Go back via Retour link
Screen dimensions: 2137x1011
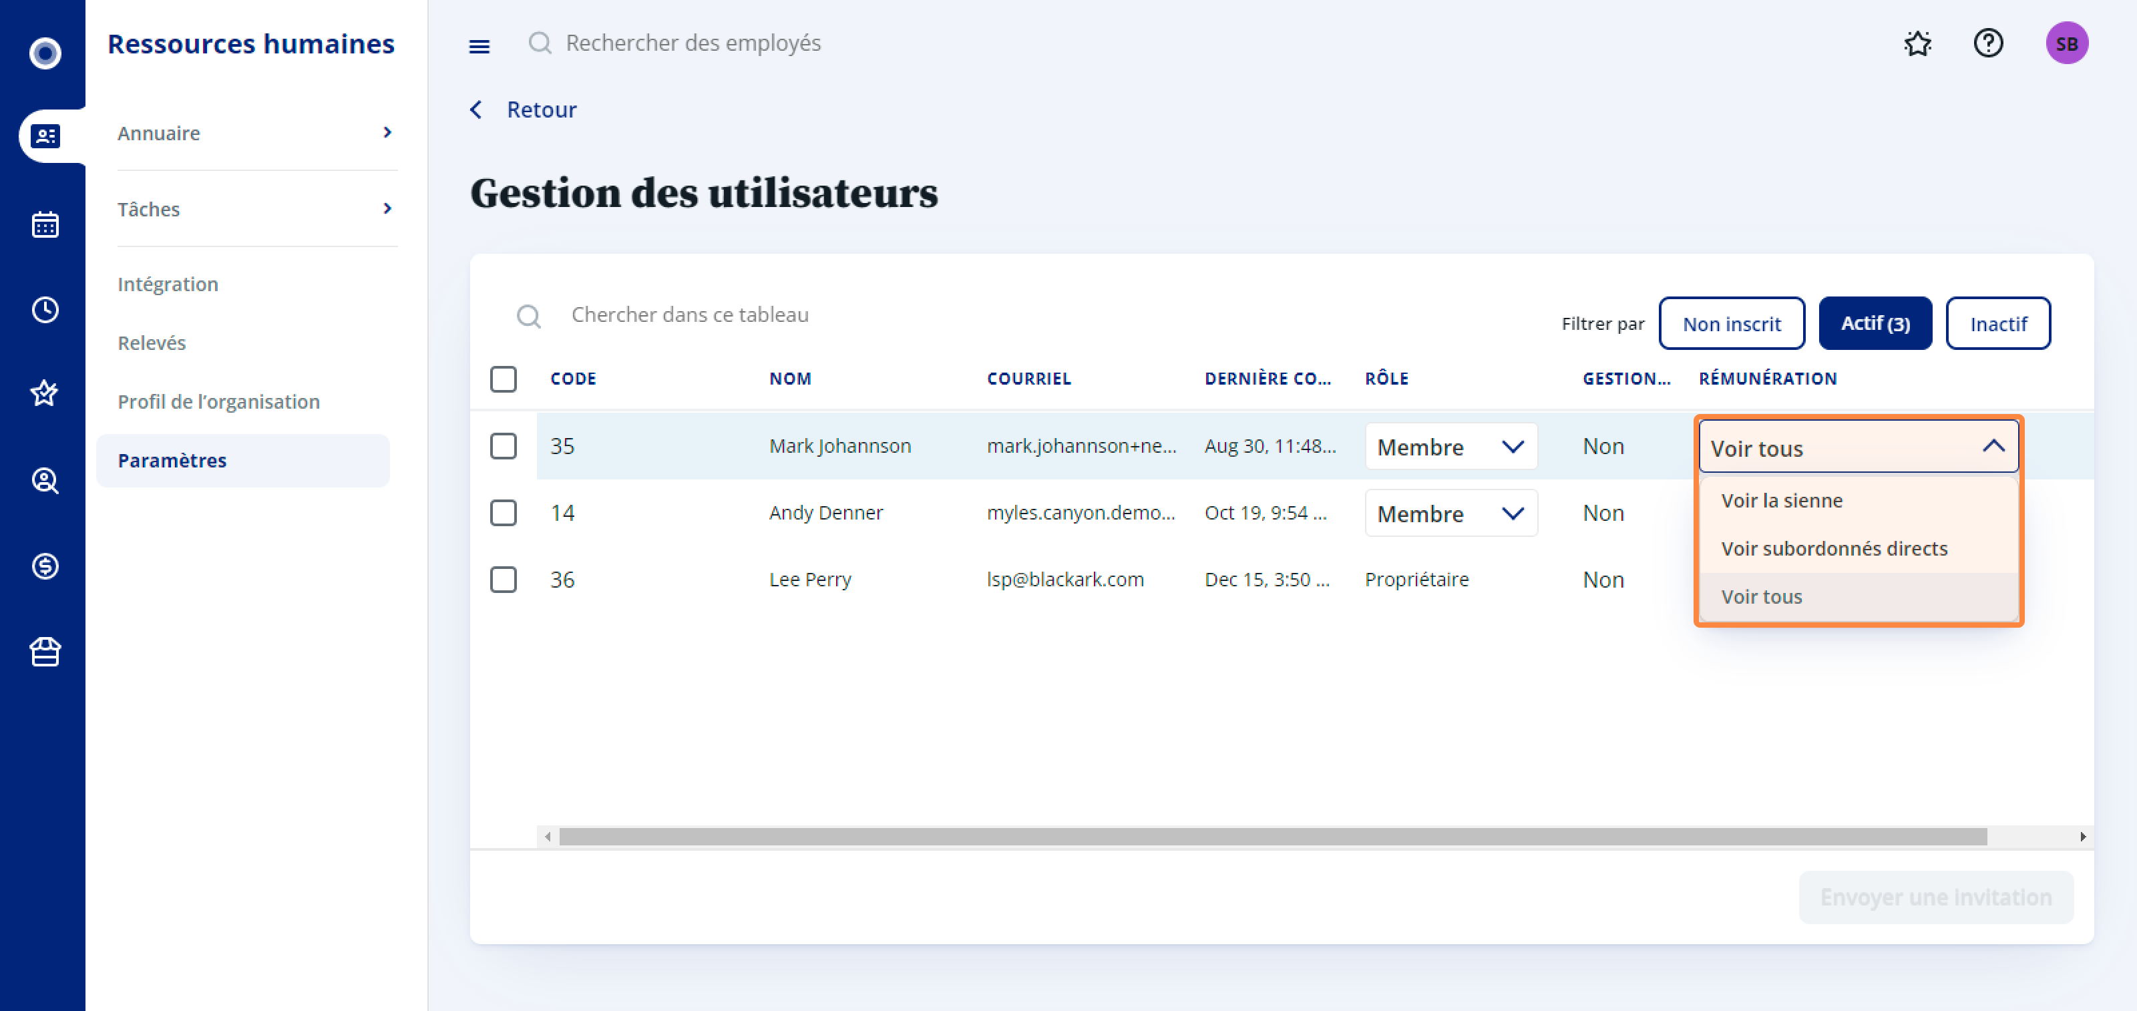pos(541,110)
